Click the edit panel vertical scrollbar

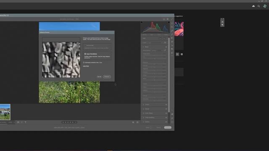point(169,75)
